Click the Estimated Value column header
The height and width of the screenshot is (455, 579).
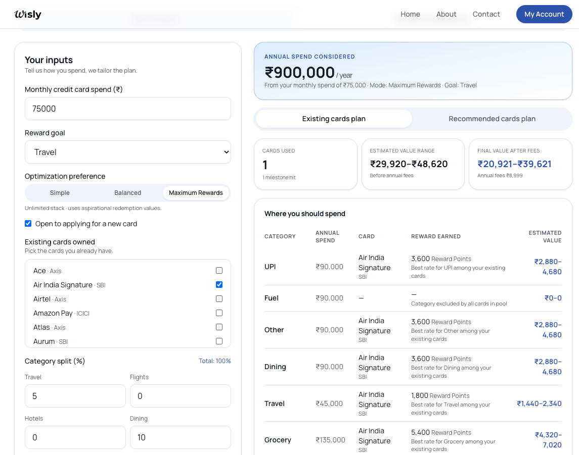tap(545, 237)
